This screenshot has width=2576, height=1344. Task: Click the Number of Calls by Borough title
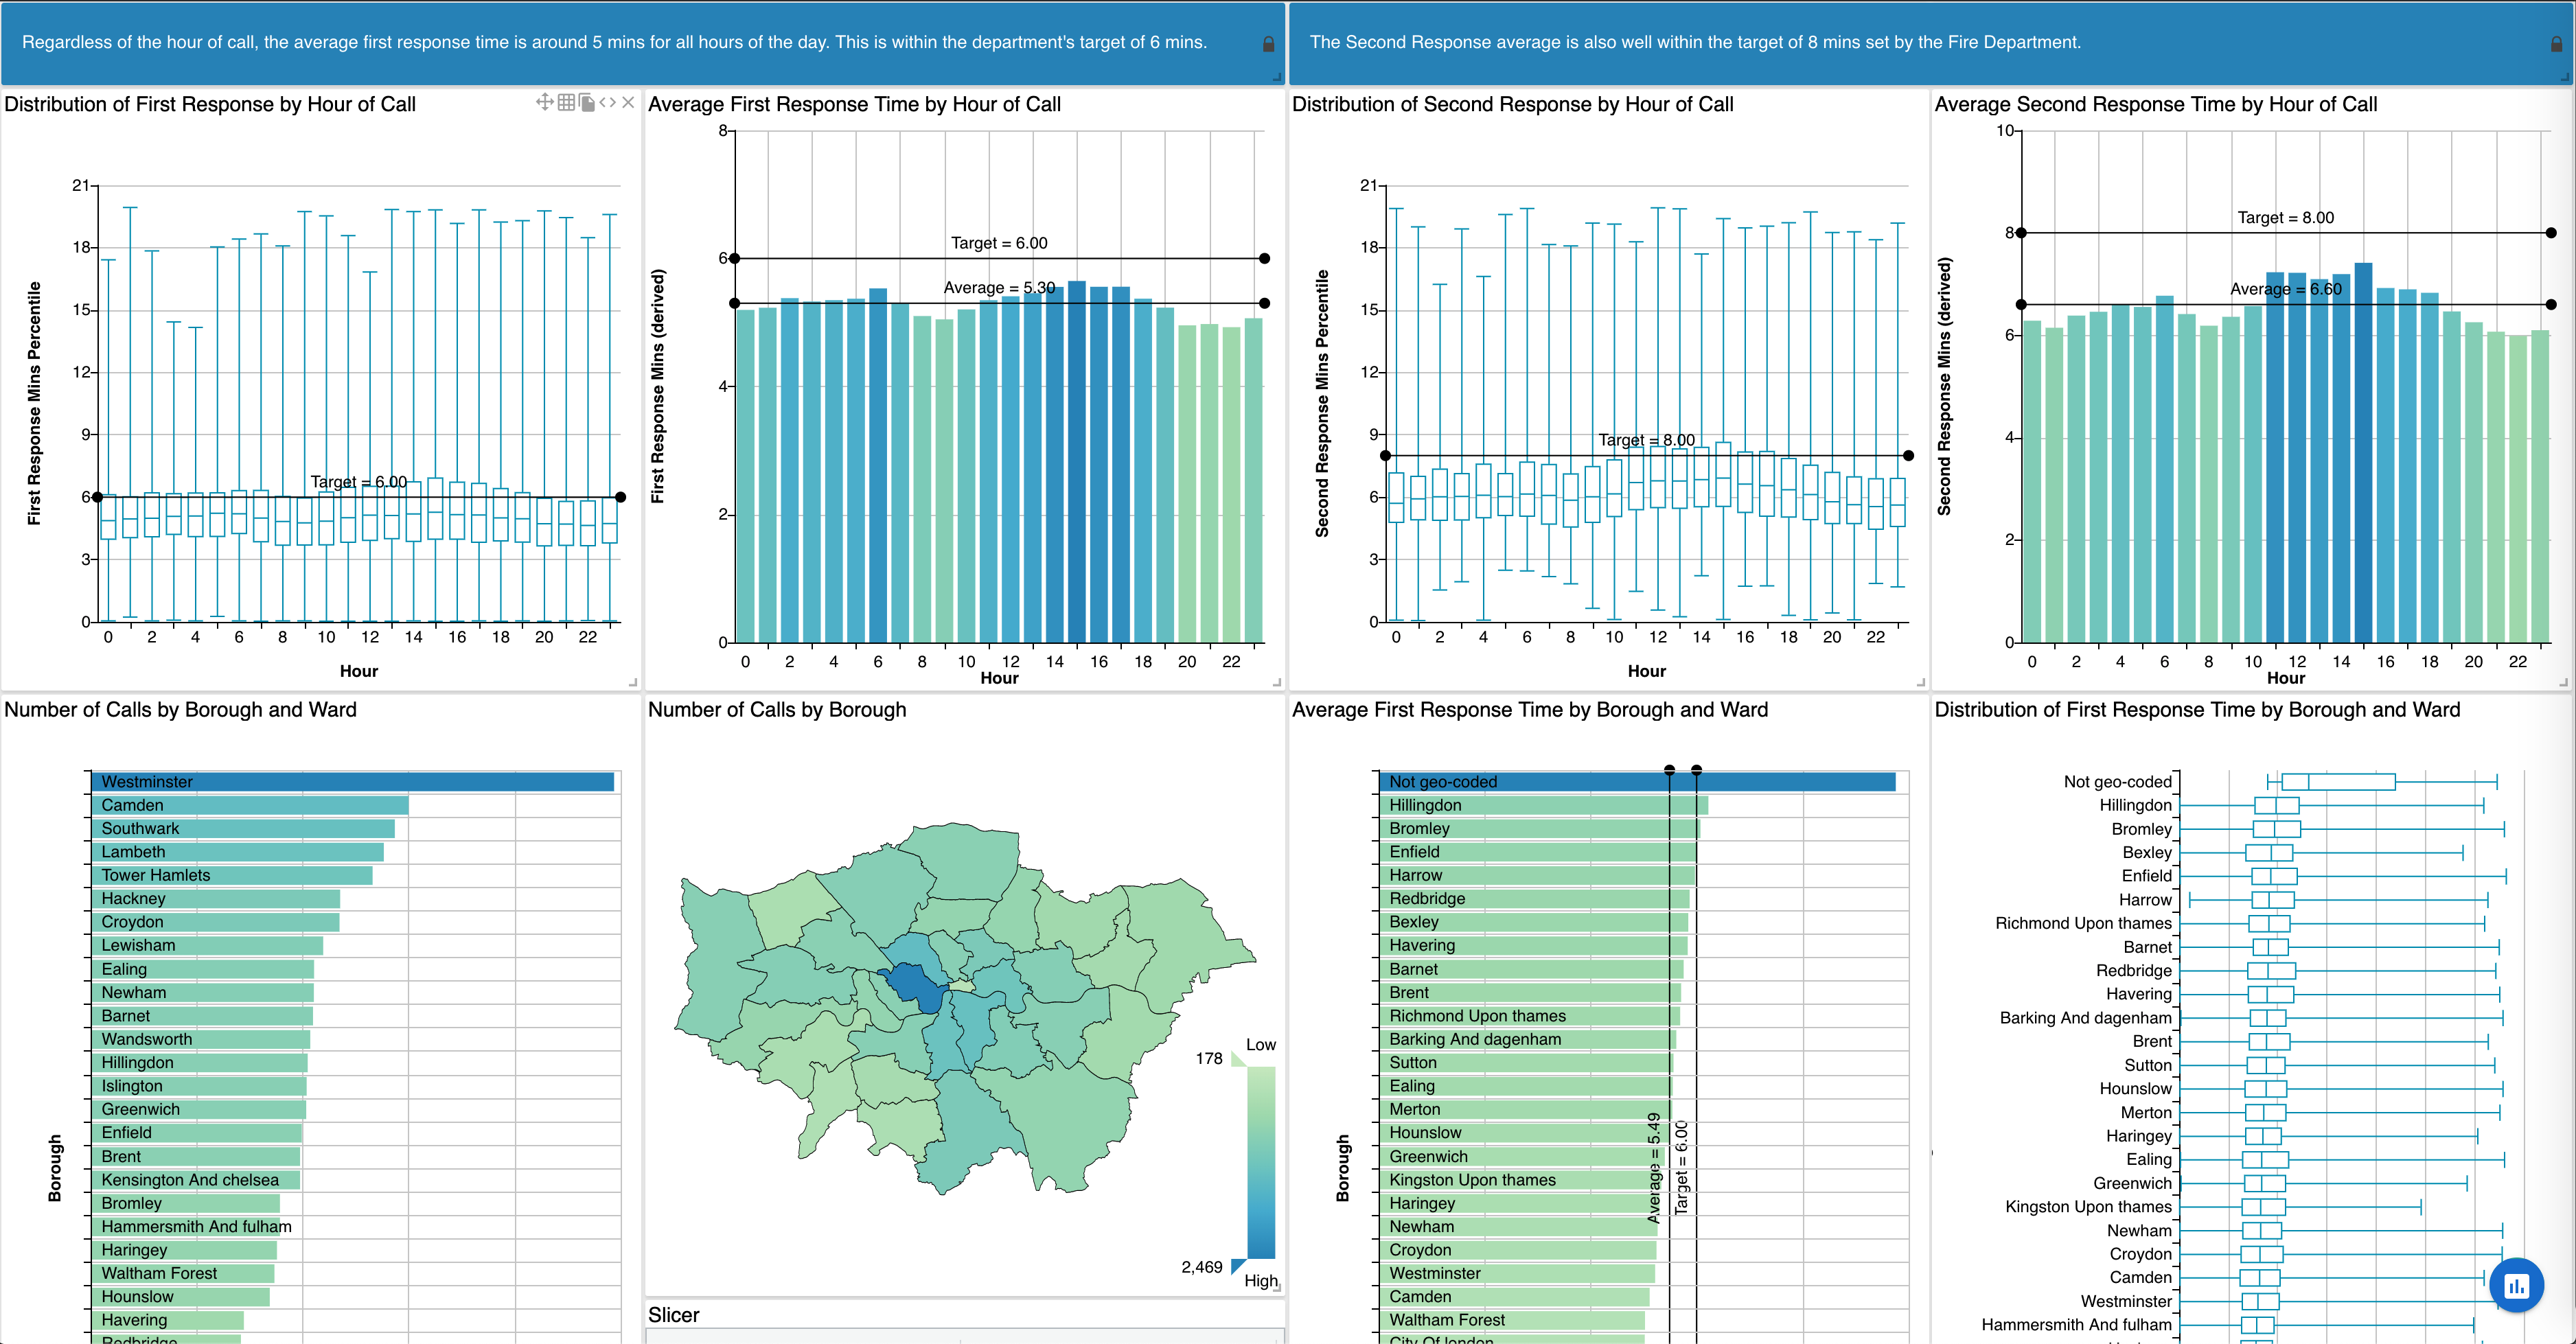(777, 709)
